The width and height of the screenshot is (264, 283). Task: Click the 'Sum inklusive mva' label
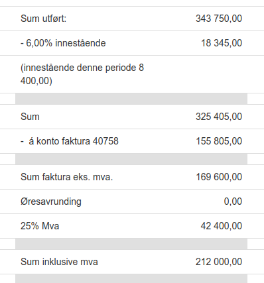tap(59, 262)
